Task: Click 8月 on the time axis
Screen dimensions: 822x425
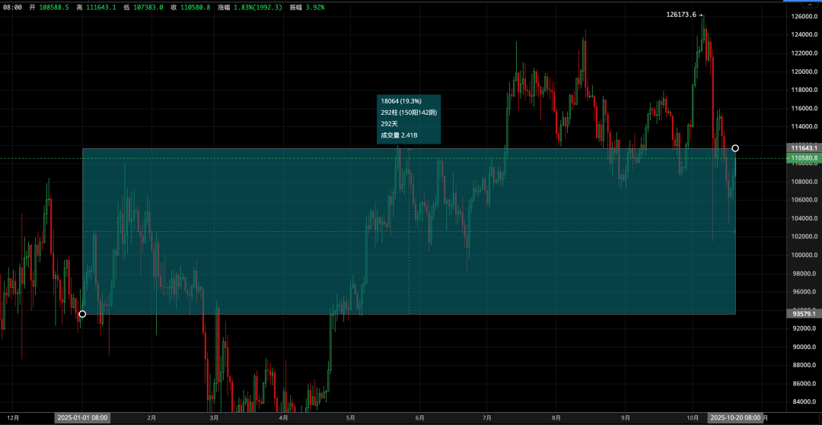Action: coord(556,417)
